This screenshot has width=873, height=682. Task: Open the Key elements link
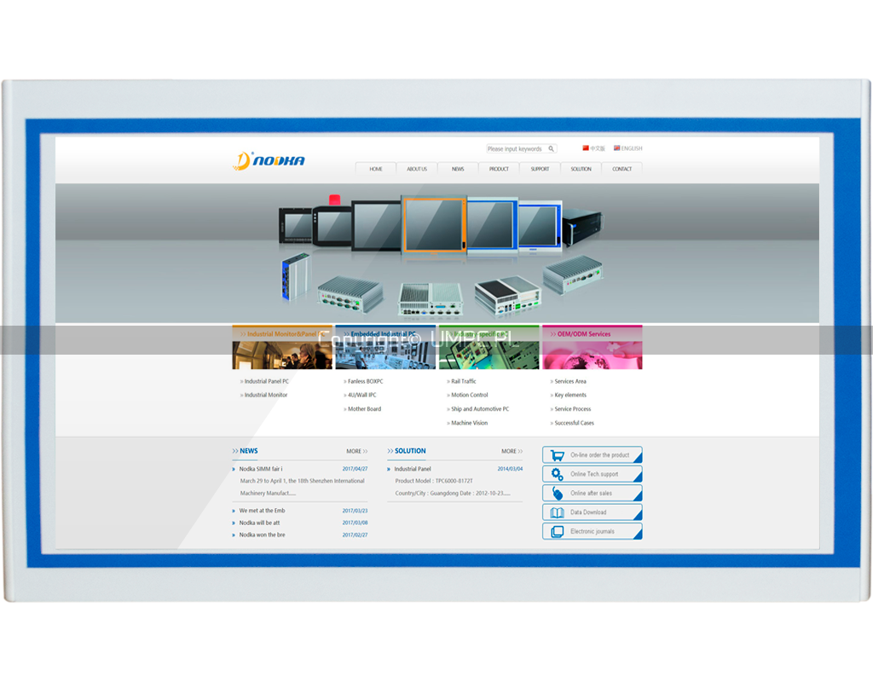570,395
